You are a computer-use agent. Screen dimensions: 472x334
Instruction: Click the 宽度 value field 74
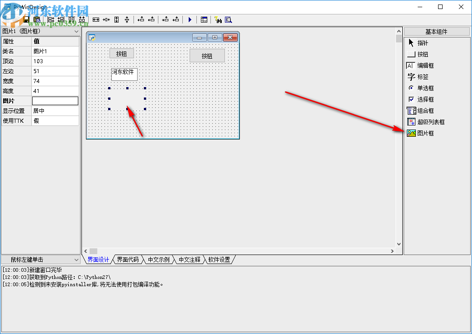coord(55,81)
